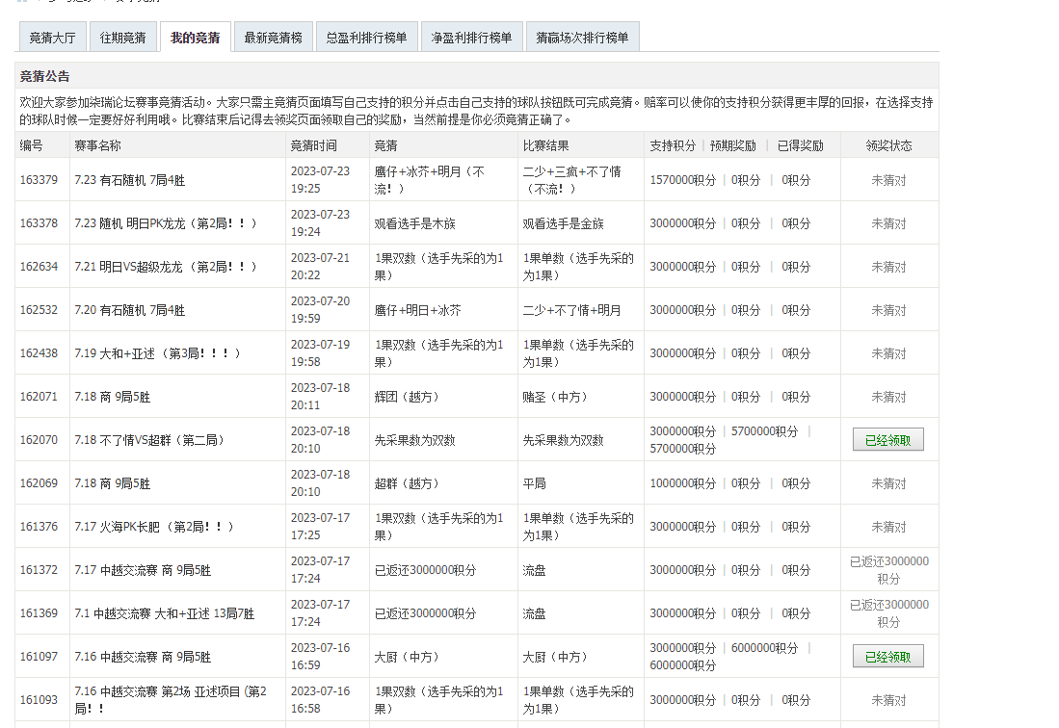The image size is (1059, 728).
Task: Open event 7.17 中越交流赛 商 9局5胜
Action: (143, 570)
